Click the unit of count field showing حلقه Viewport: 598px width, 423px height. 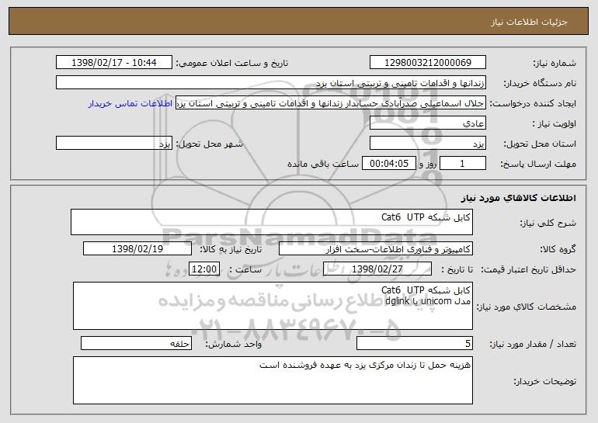(x=136, y=343)
